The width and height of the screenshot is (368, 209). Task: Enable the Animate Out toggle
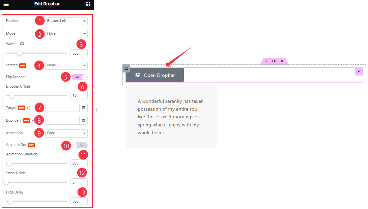coord(80,145)
